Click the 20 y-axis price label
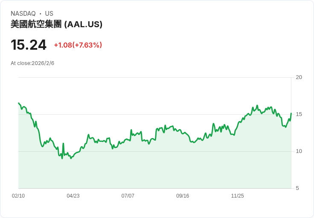This screenshot has height=218, width=314. pyautogui.click(x=299, y=77)
